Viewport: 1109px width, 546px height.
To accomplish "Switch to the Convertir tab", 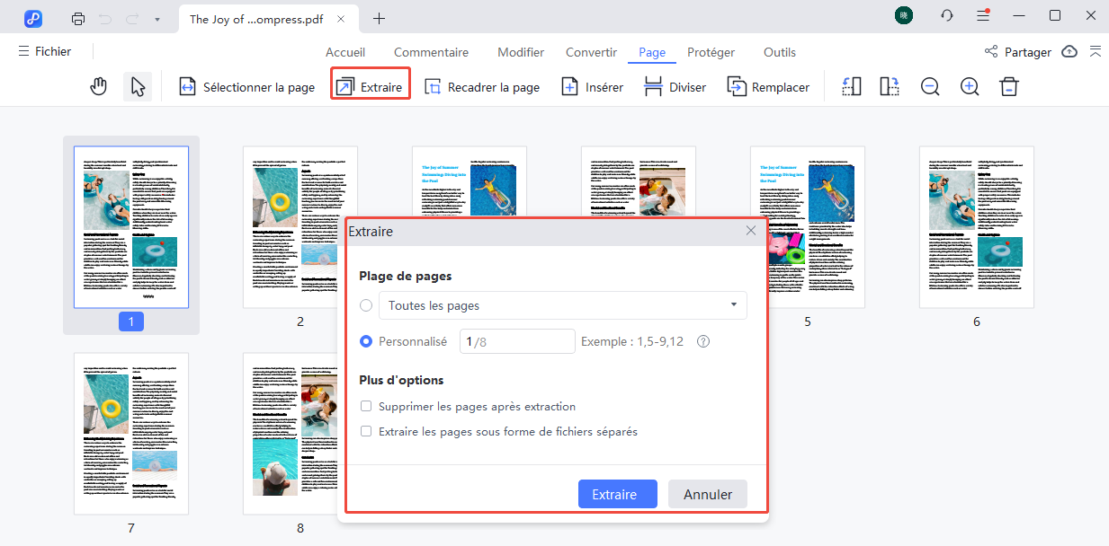I will [x=591, y=52].
